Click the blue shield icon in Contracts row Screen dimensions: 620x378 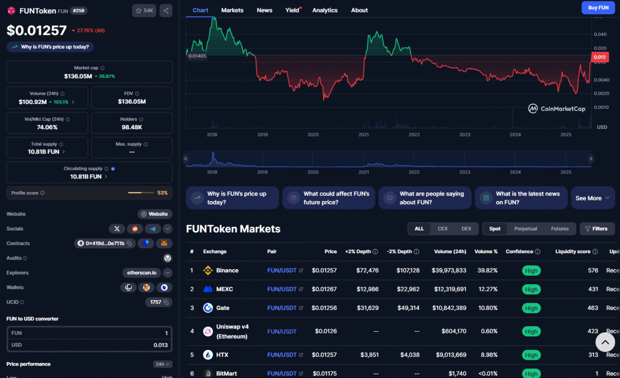146,243
